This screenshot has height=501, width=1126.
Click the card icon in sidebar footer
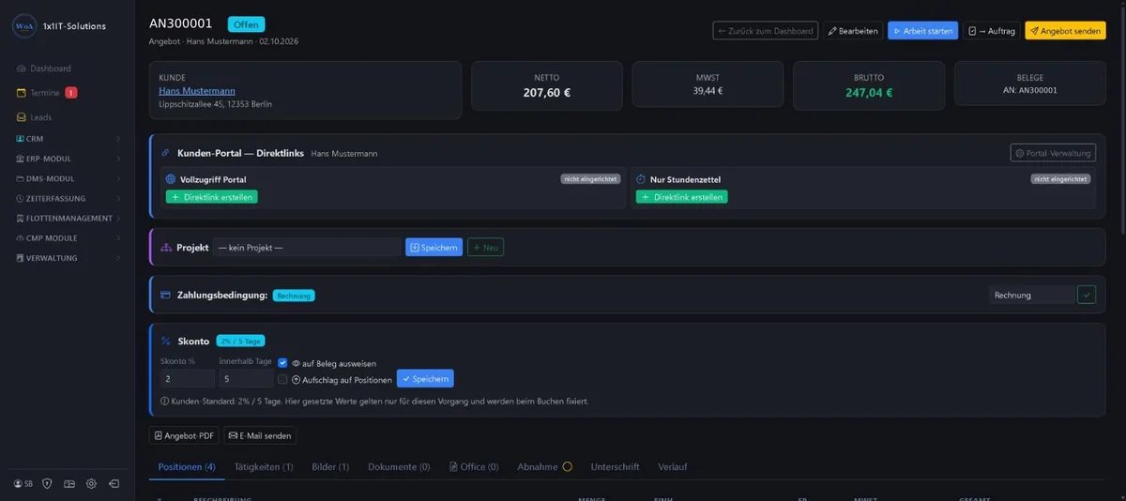click(68, 483)
